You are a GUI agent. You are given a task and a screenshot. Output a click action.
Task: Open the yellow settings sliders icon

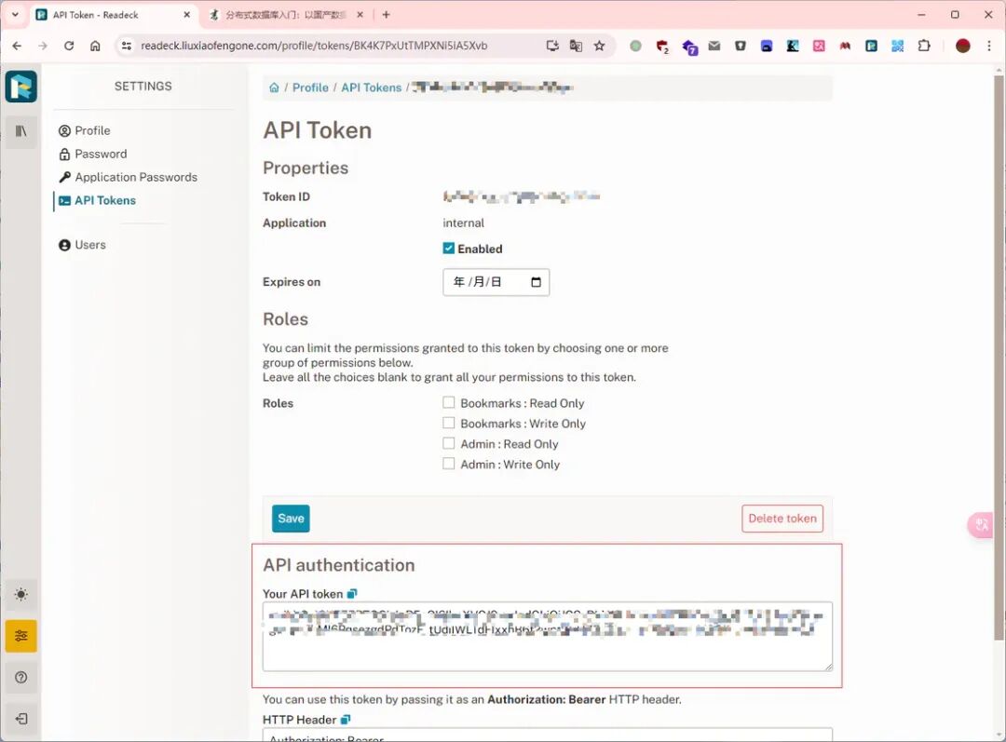[21, 636]
